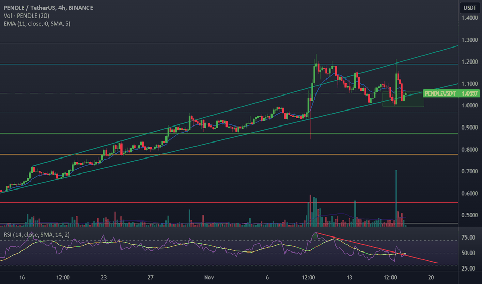The height and width of the screenshot is (284, 482).
Task: Click the 16 date label on time axis
Action: (x=22, y=278)
